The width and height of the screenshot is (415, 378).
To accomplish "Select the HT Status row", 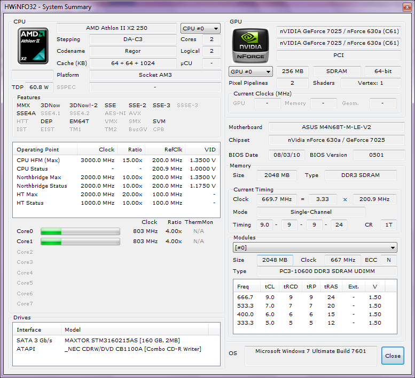I will pyautogui.click(x=116, y=203).
